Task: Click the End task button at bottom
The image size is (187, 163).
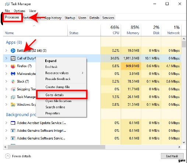Action: click(172, 156)
